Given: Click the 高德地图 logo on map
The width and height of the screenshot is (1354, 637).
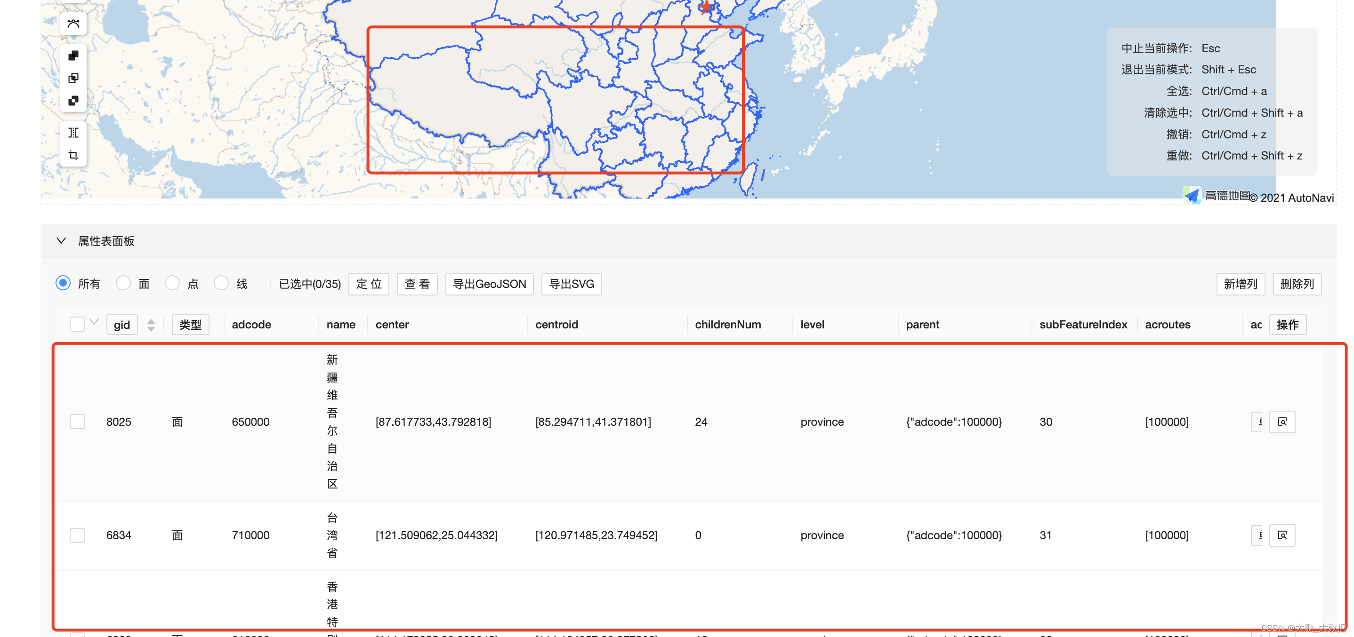Looking at the screenshot, I should (1215, 196).
